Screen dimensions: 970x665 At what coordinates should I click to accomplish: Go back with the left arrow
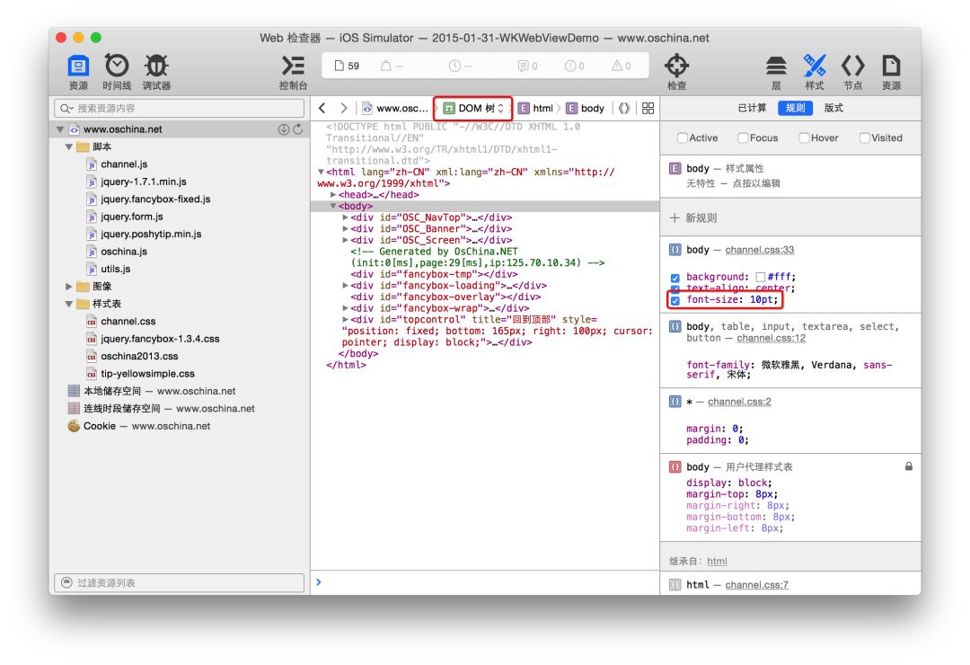coord(322,108)
